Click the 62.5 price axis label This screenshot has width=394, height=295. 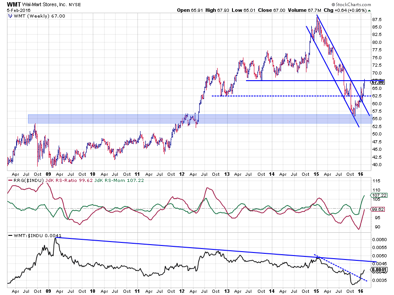coord(376,96)
